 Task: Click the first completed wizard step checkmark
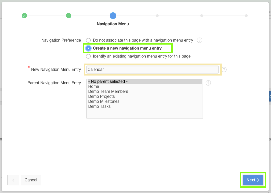[x=24, y=16]
